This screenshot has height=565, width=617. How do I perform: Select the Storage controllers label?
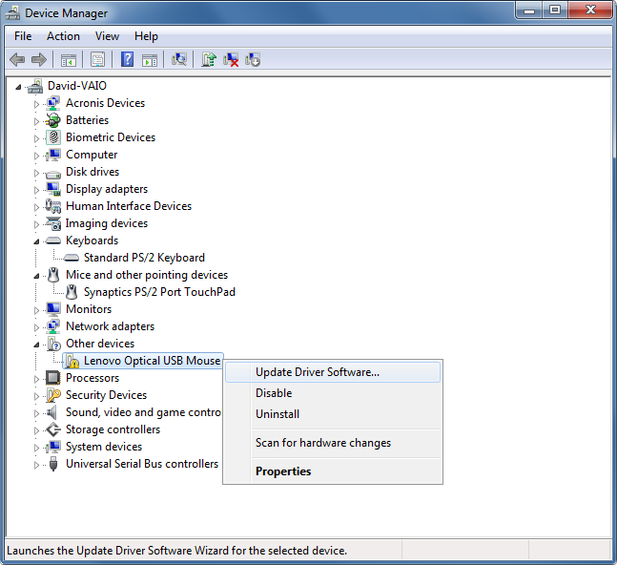pos(113,429)
